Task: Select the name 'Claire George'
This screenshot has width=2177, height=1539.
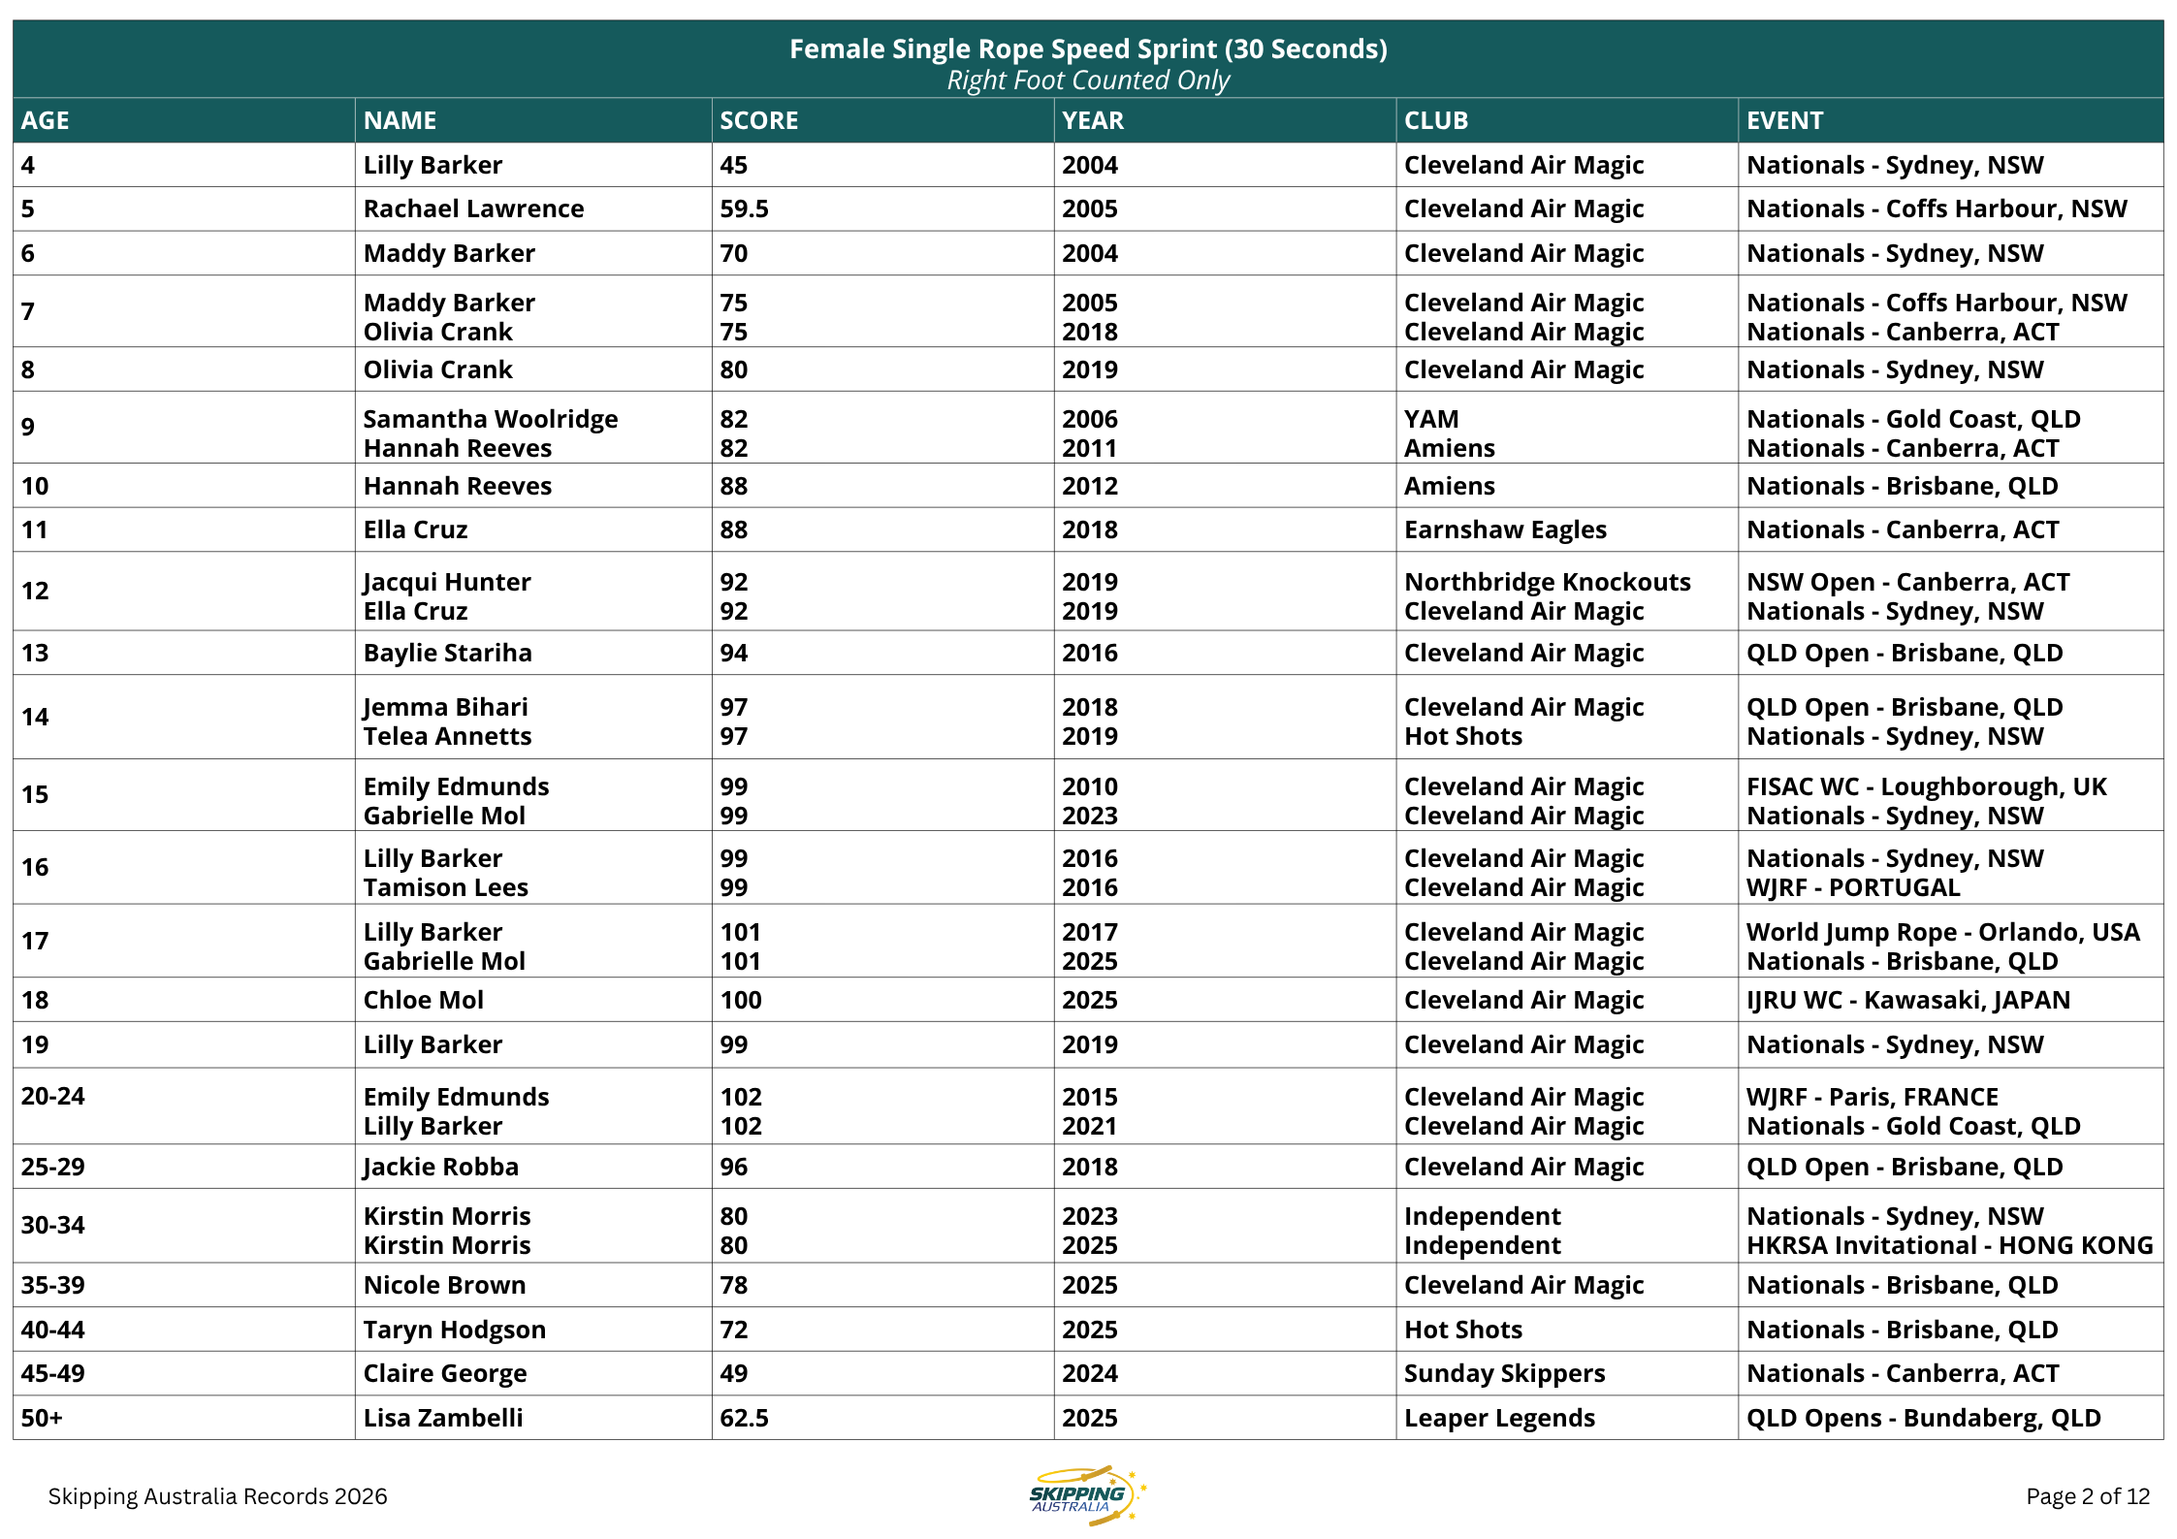Action: [x=444, y=1373]
